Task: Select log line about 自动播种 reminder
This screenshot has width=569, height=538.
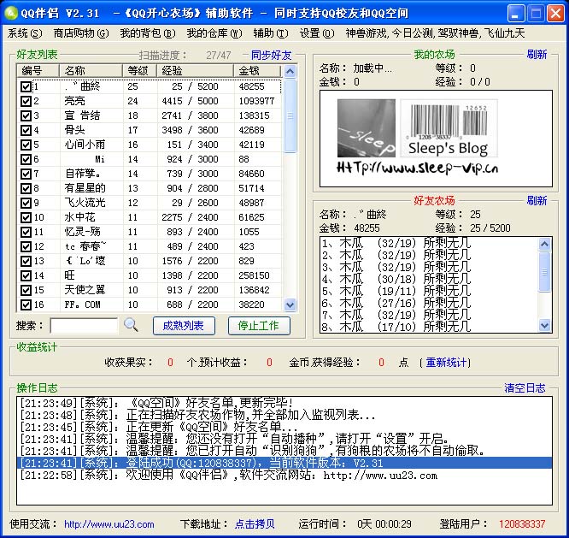Action: [284, 439]
